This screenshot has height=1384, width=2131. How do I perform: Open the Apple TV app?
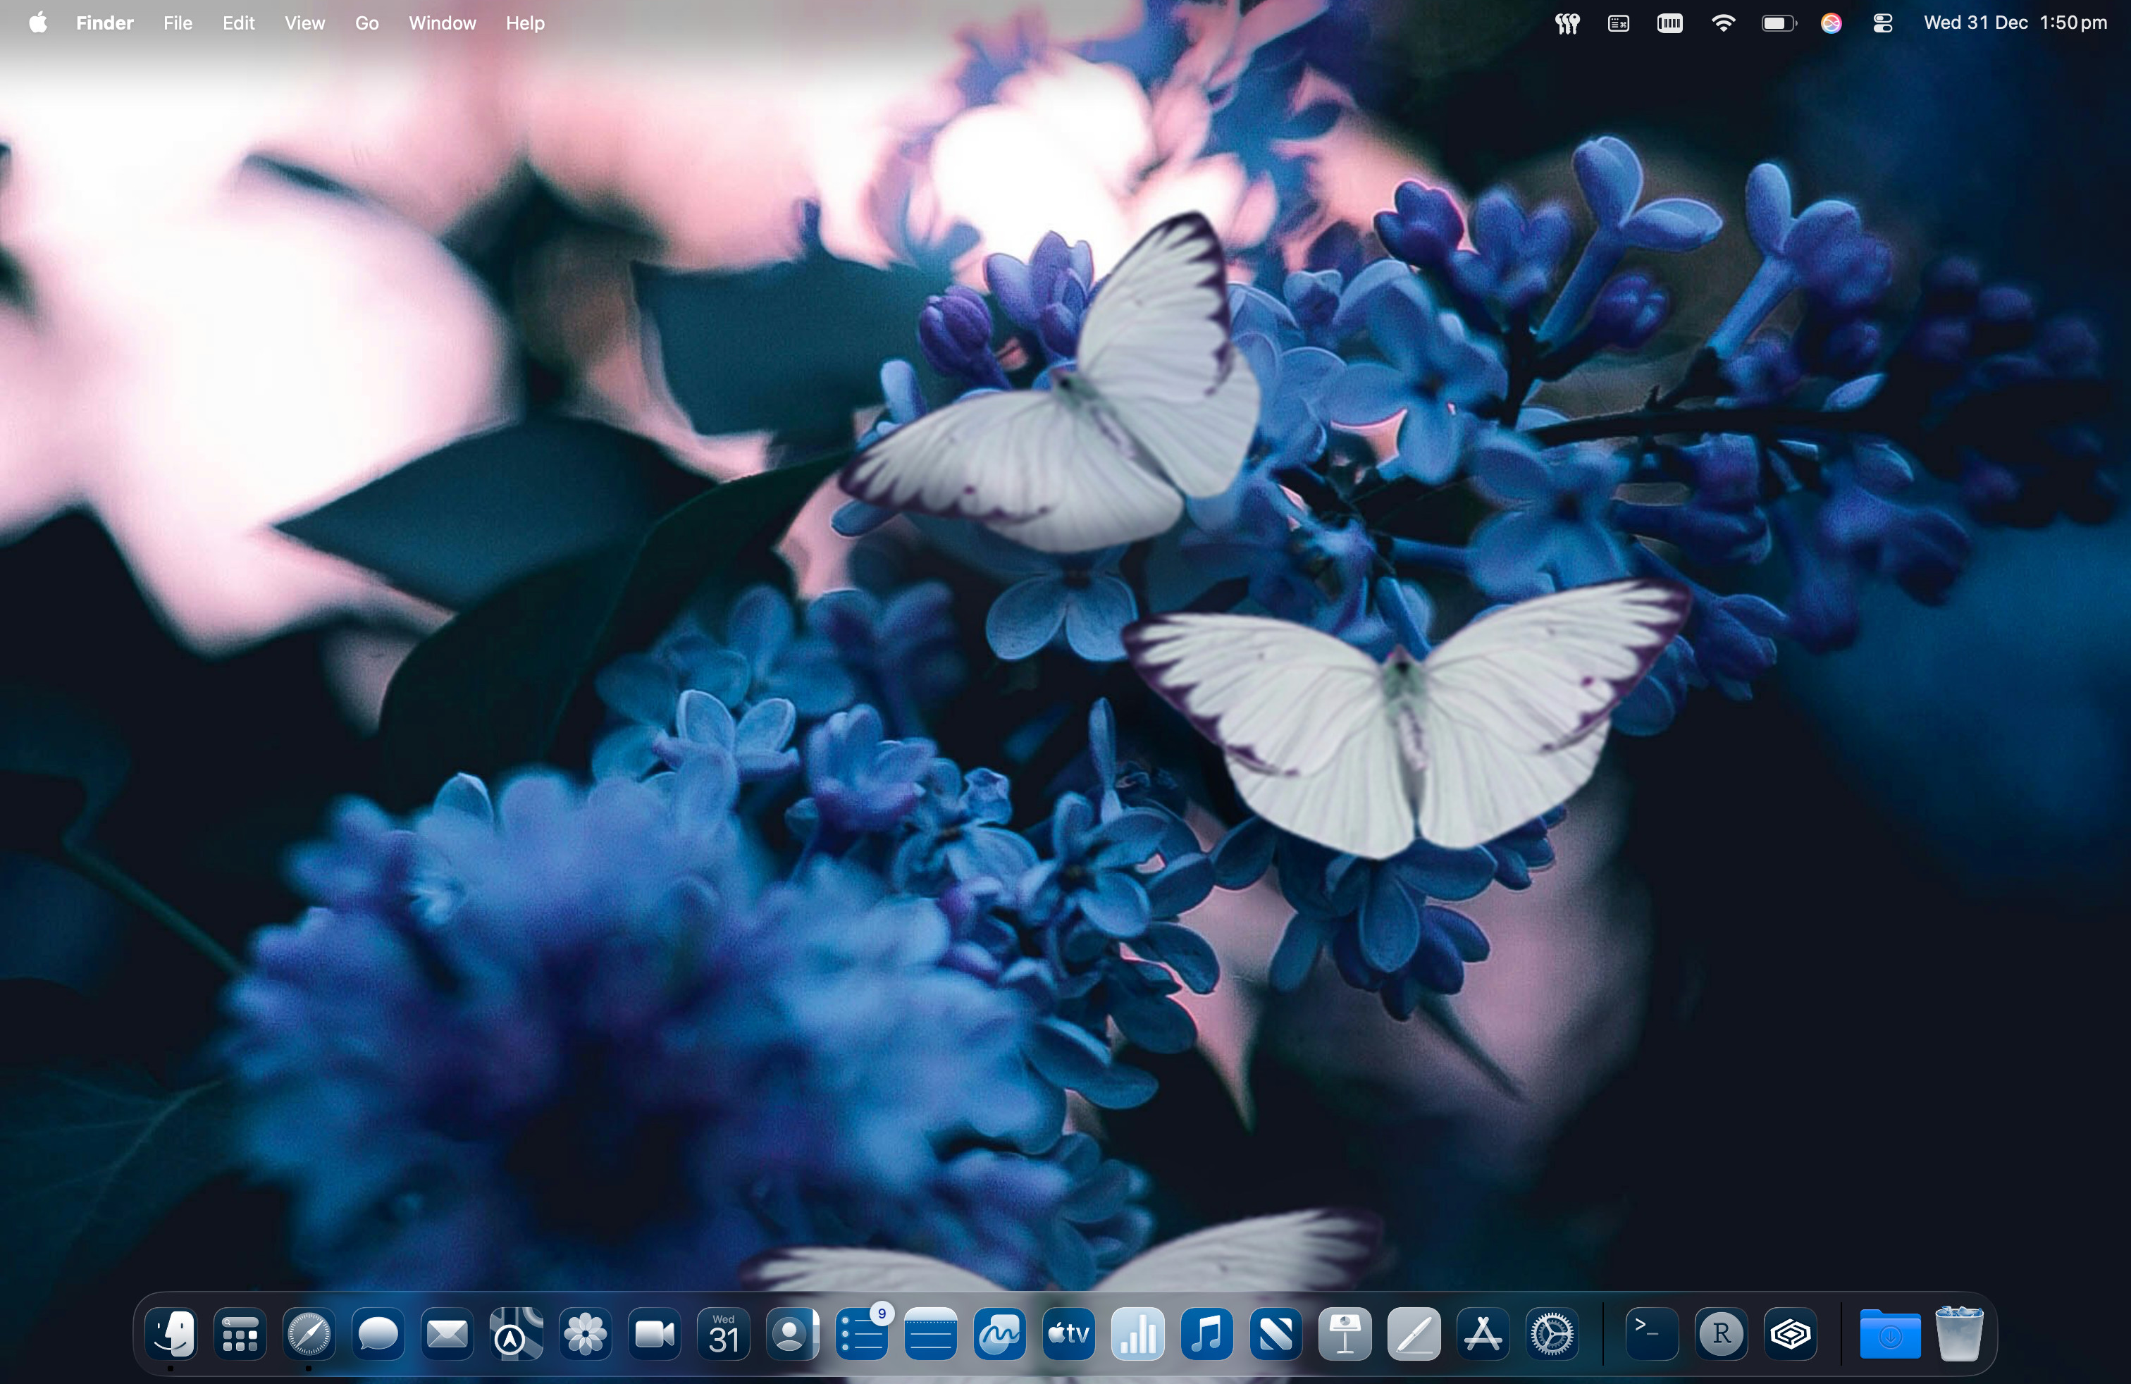click(x=1068, y=1334)
